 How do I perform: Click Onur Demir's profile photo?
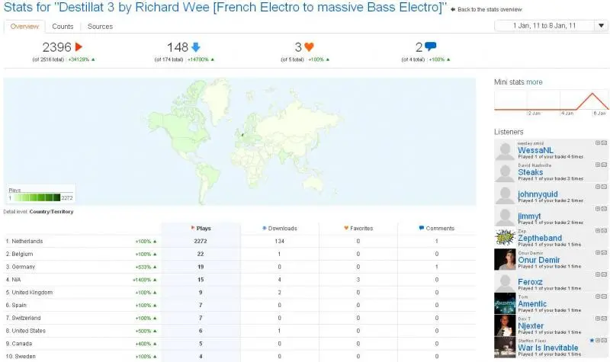pos(505,260)
